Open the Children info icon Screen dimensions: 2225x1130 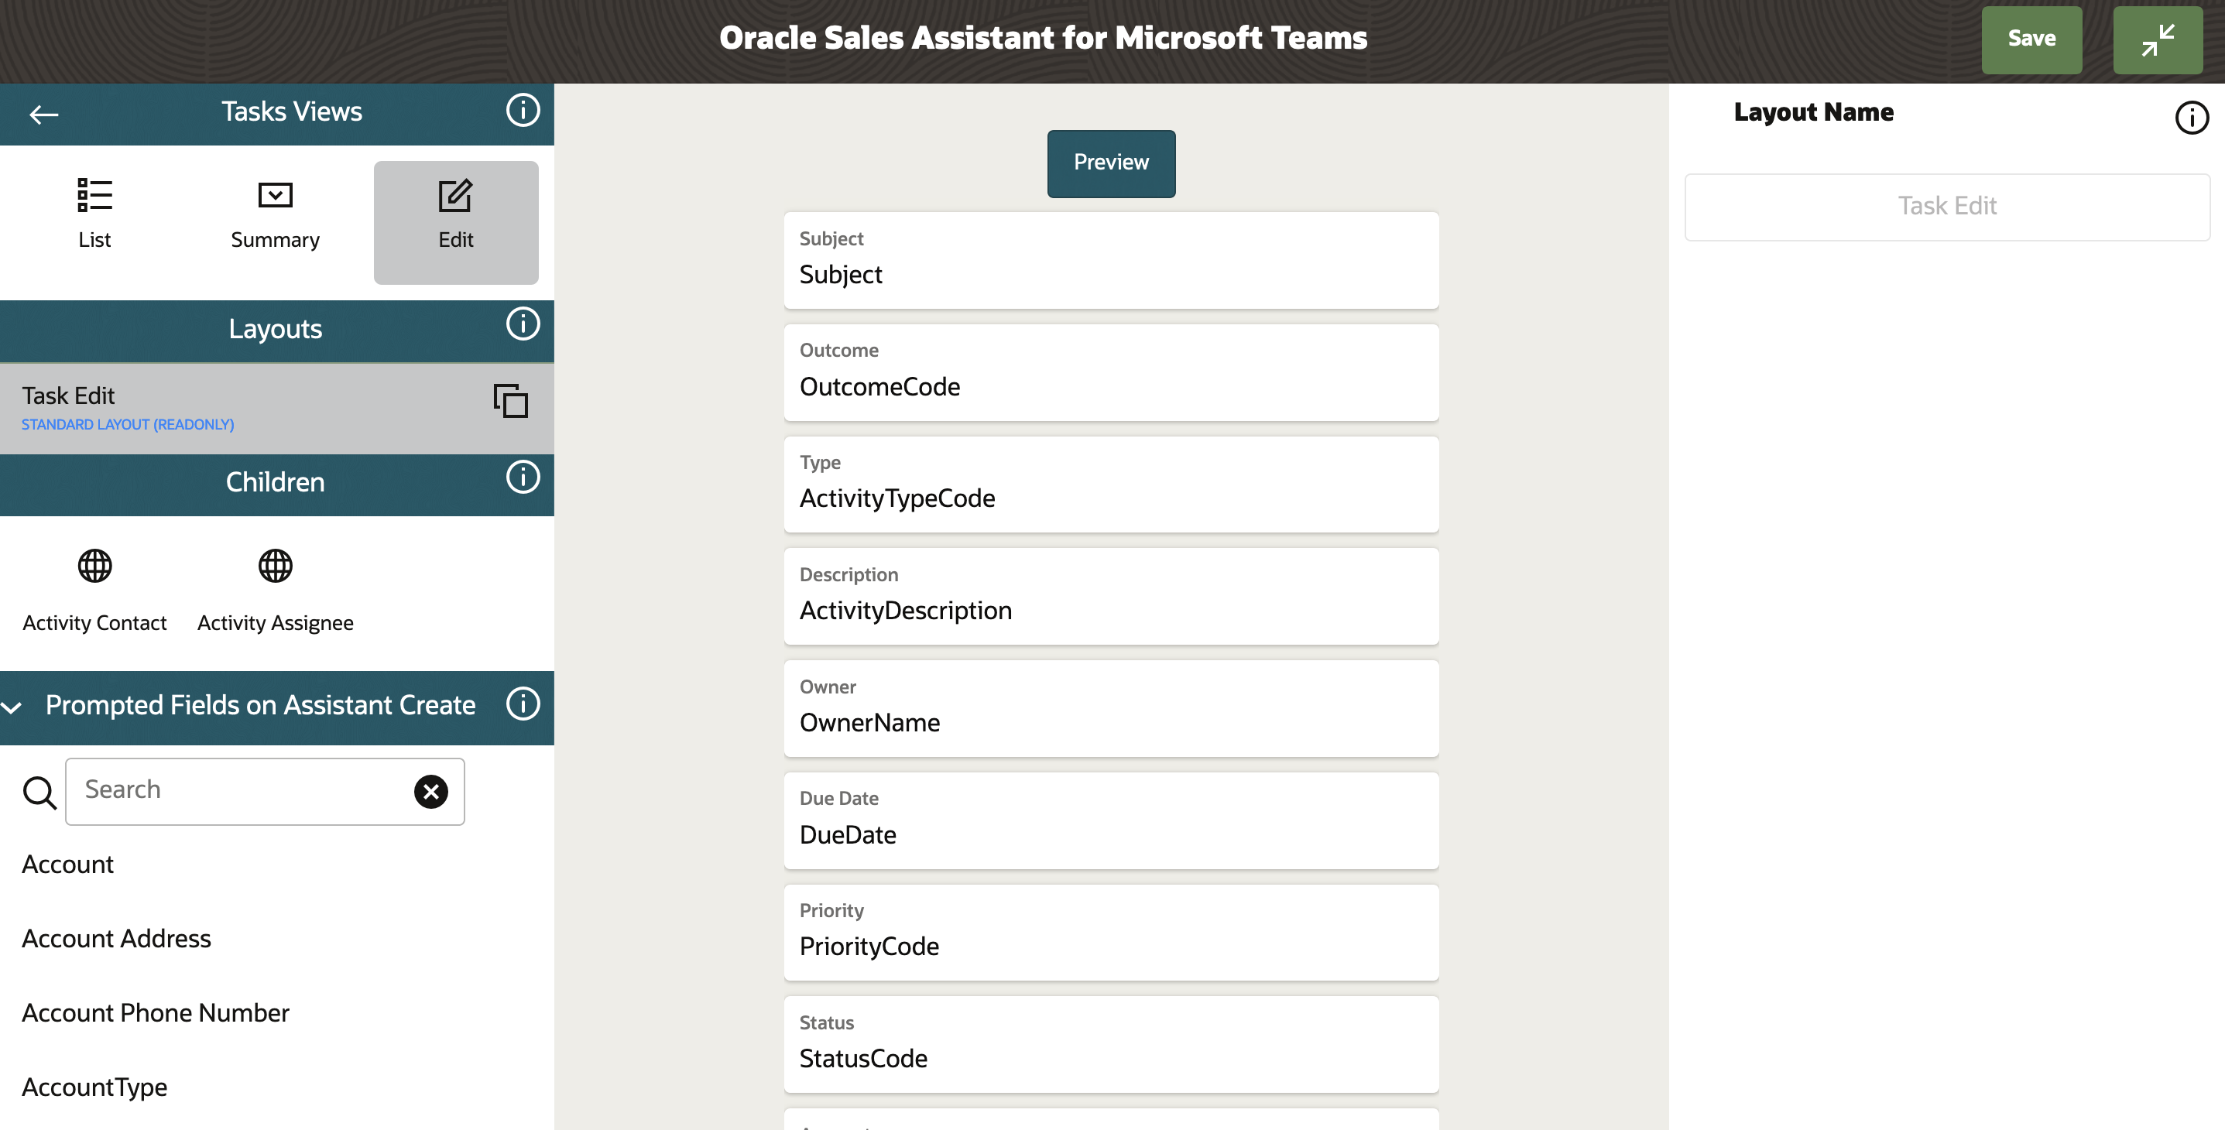click(x=523, y=478)
